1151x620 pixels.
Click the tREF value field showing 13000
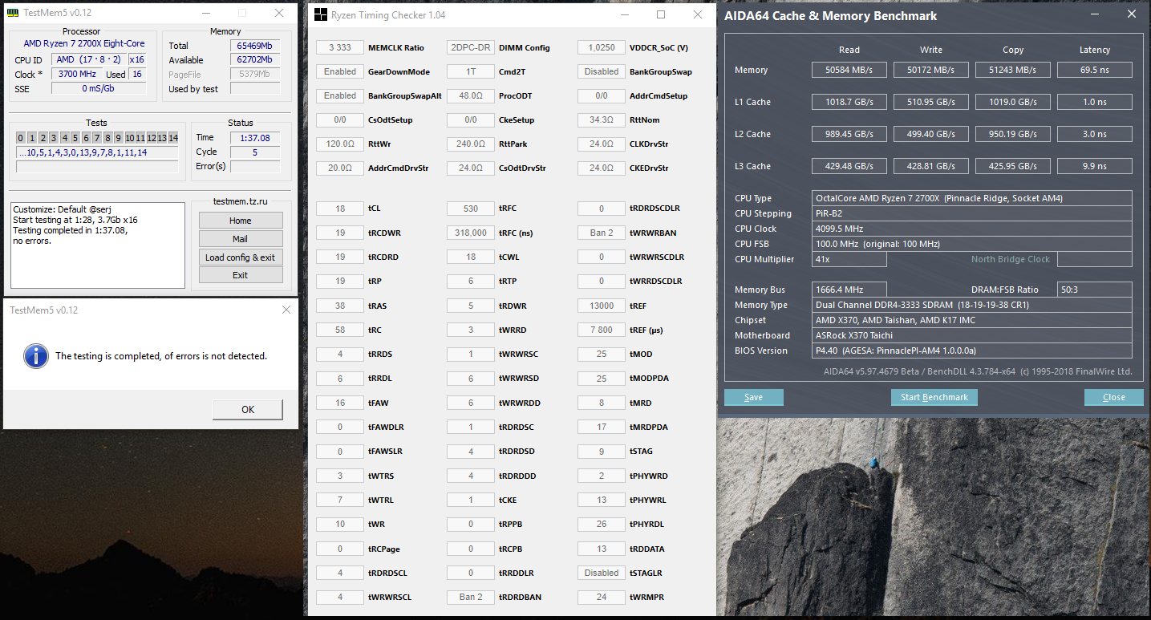pos(602,306)
